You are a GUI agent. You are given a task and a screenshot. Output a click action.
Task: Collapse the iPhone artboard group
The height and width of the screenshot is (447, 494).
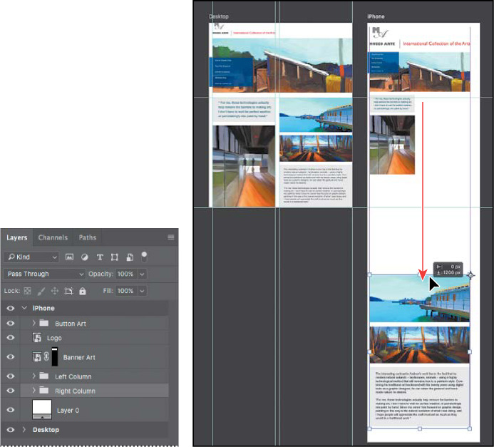pos(25,308)
